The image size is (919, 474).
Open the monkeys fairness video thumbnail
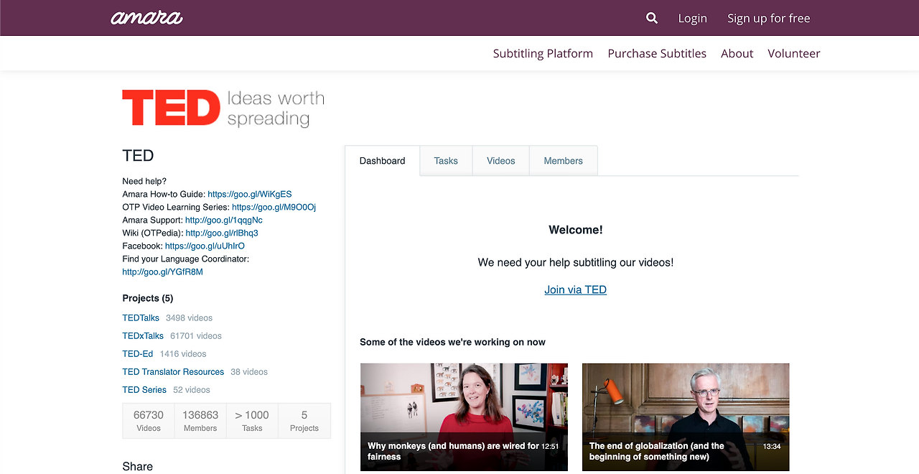click(464, 417)
